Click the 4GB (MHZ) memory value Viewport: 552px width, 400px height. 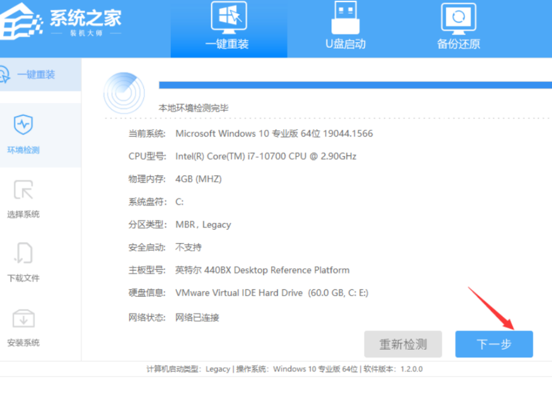(199, 179)
